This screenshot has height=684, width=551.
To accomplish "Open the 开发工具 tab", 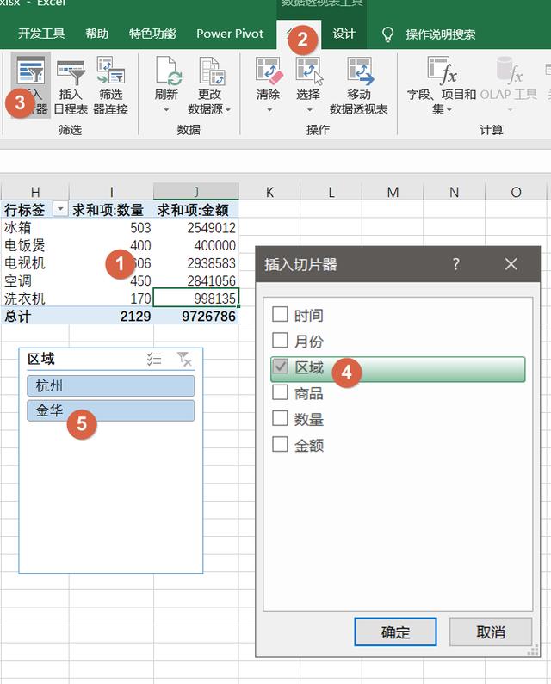I will click(41, 34).
